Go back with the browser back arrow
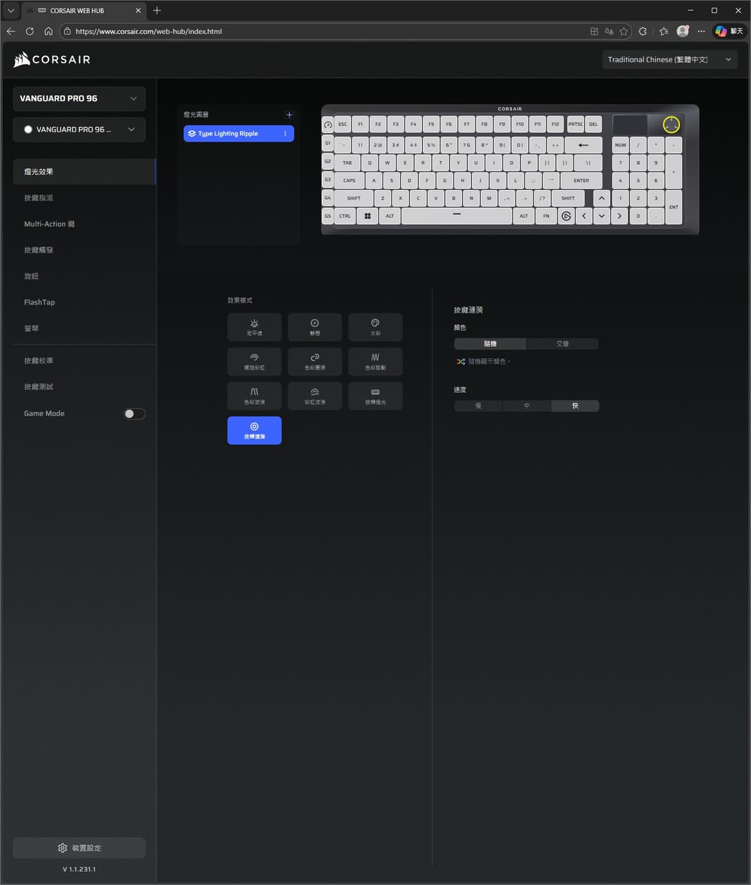Viewport: 751px width, 885px height. 11,31
